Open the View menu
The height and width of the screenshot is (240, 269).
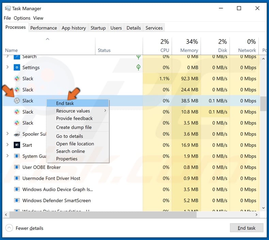(38, 18)
